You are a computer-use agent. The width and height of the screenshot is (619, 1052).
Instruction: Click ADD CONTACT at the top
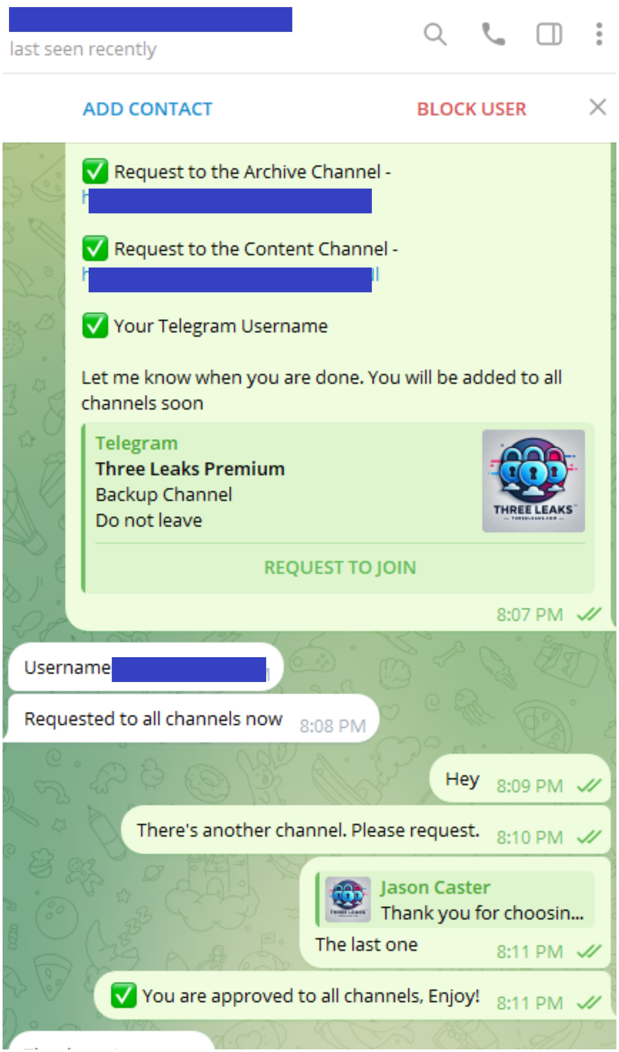[147, 109]
